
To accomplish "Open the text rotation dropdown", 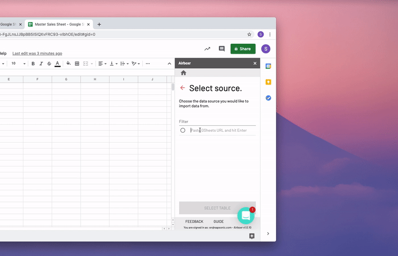I will (x=136, y=64).
